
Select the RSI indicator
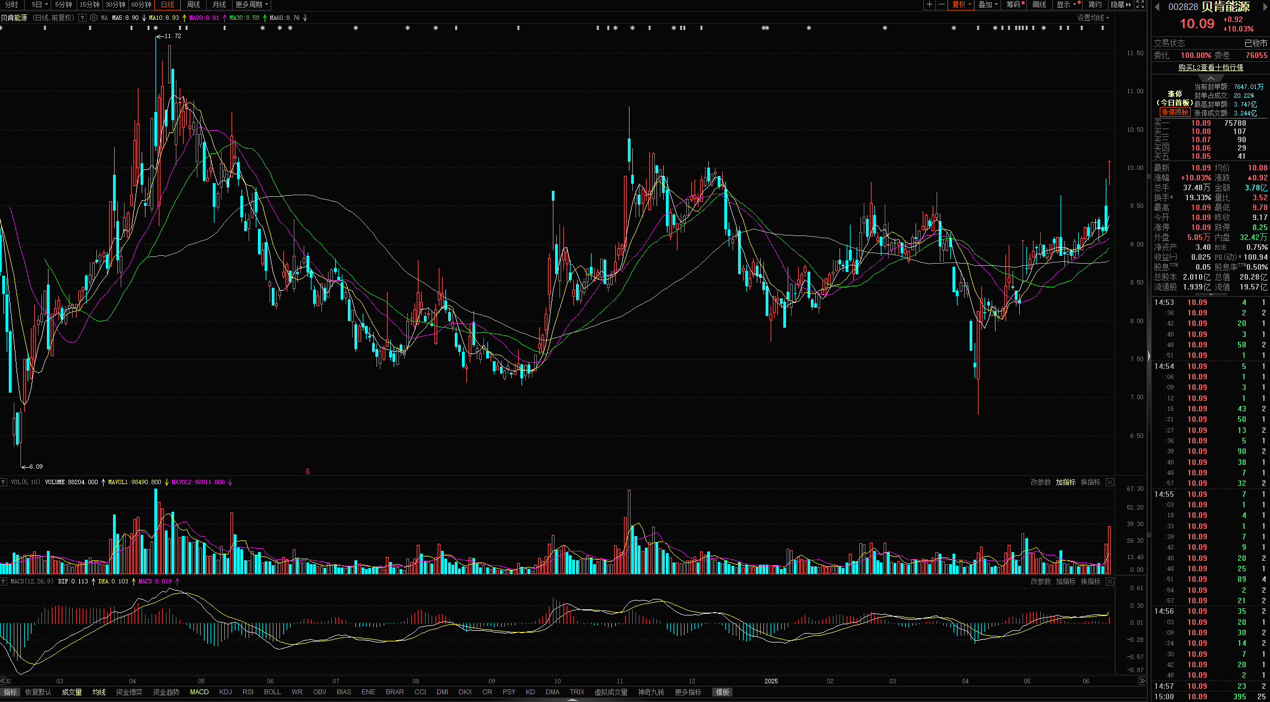[x=248, y=692]
